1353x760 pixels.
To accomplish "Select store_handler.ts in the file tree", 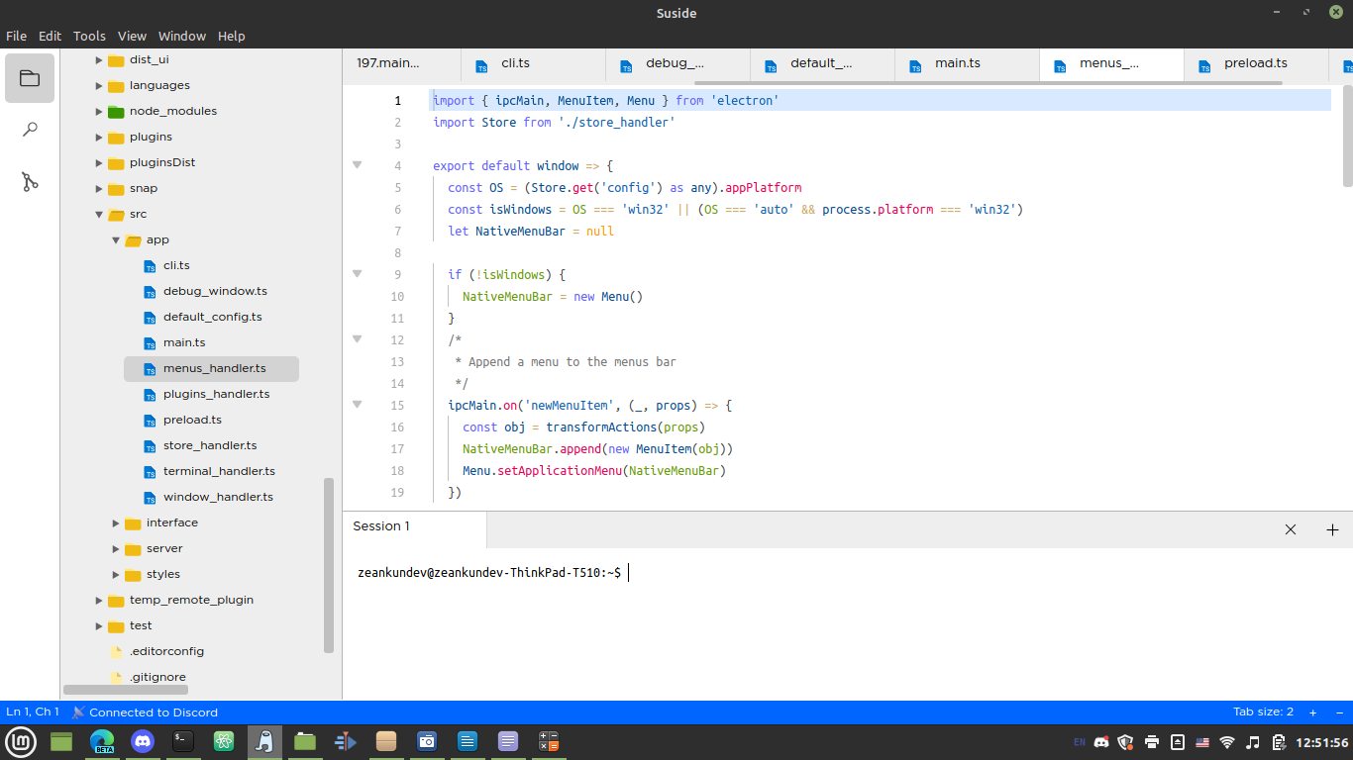I will [x=208, y=445].
